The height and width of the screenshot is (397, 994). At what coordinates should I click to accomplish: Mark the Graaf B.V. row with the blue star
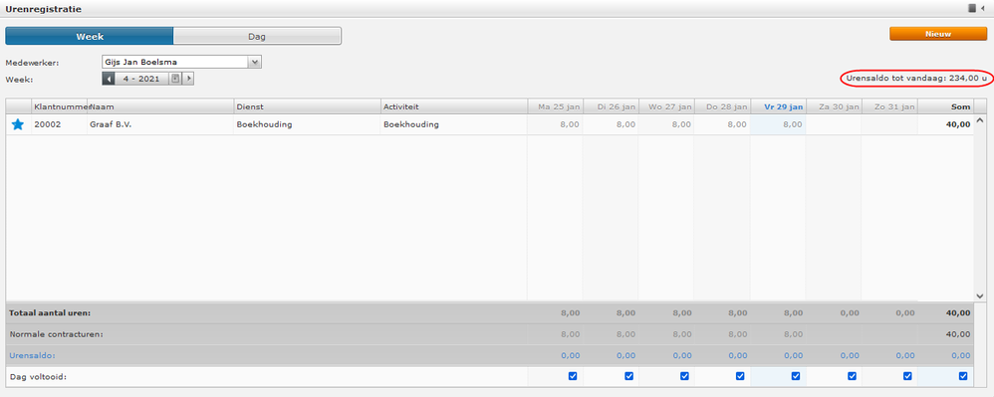pyautogui.click(x=18, y=124)
